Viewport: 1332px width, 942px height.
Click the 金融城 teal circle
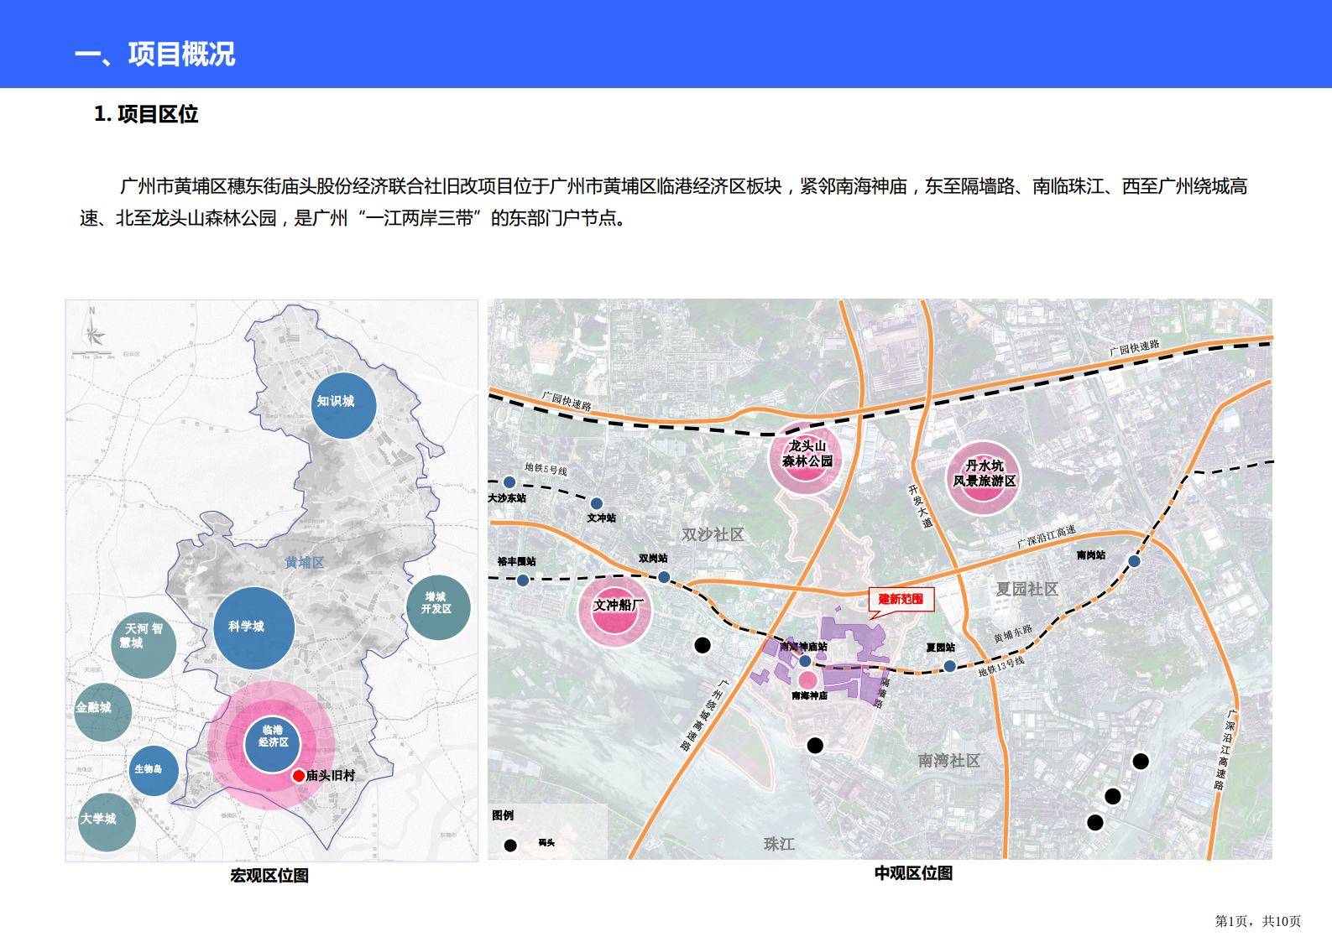pos(102,711)
